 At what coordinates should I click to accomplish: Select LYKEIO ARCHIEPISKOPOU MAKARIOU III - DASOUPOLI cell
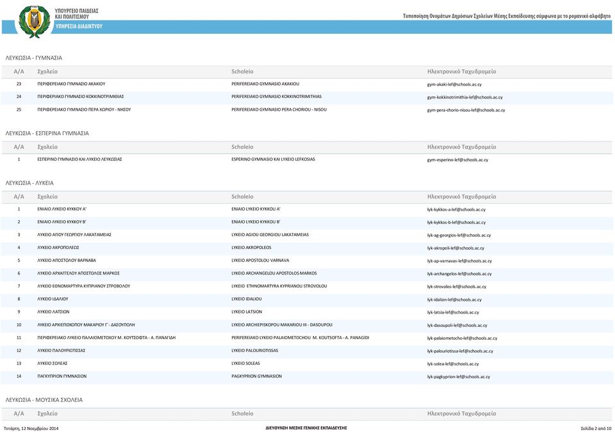(x=282, y=325)
